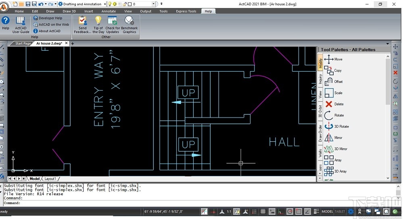Switch to the Express Tools tab

coord(186,11)
